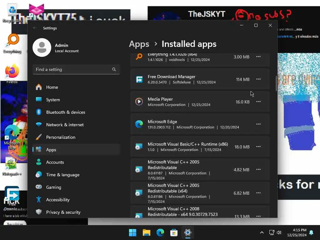Click the volume speaker tray icon
The width and height of the screenshot is (320, 240).
(x=279, y=232)
